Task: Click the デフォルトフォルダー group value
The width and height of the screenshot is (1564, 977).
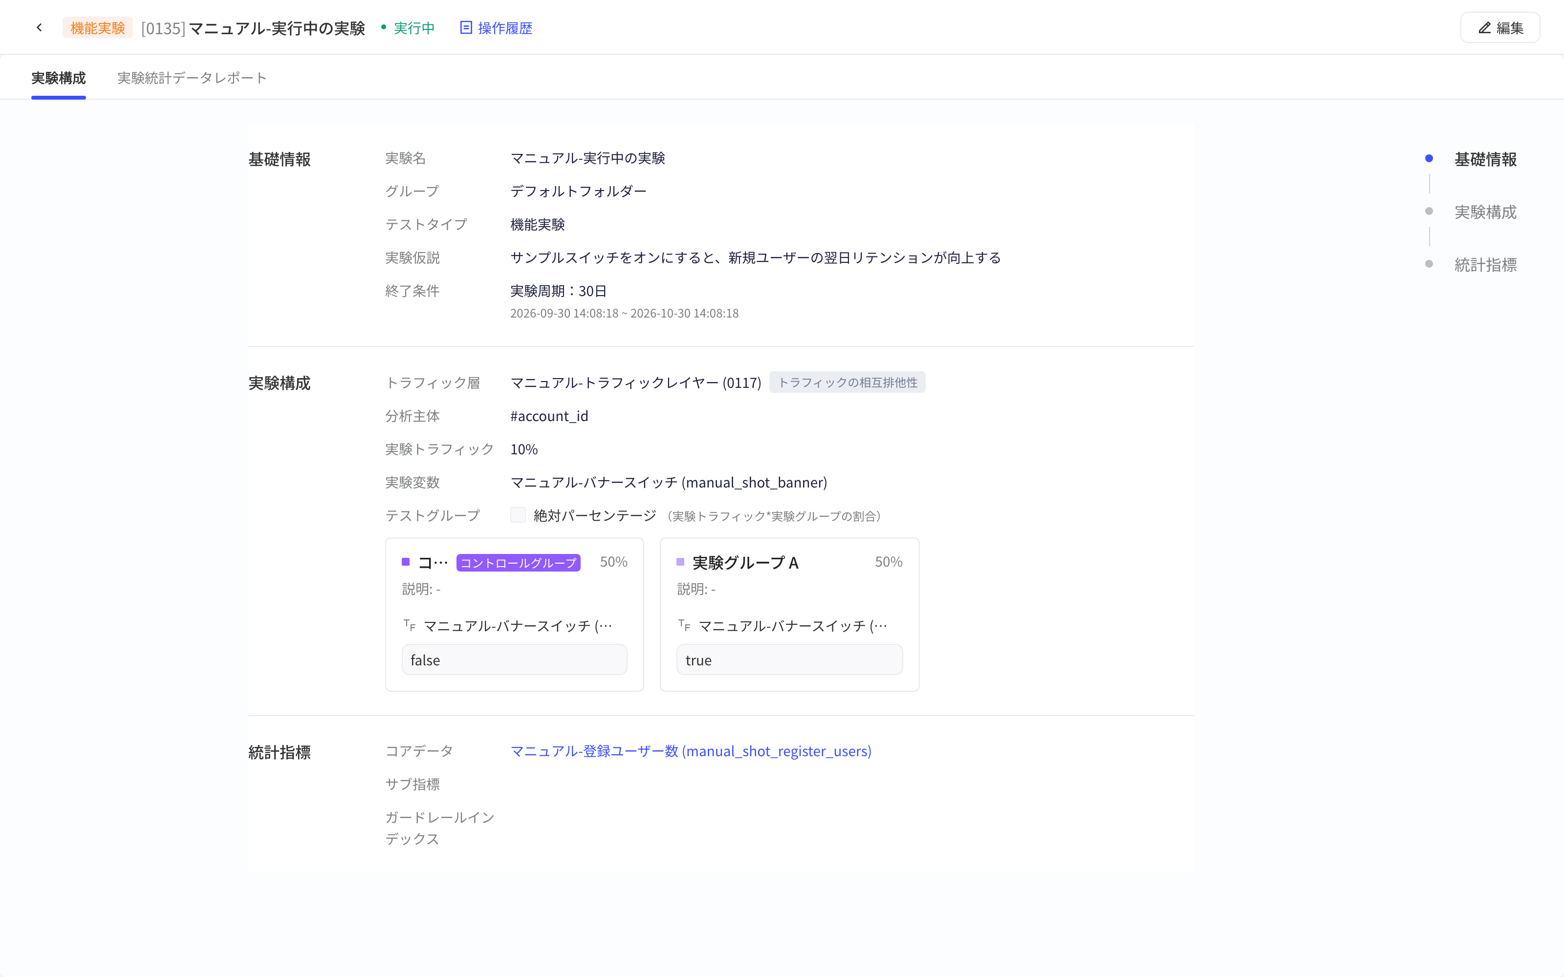Action: (x=578, y=191)
